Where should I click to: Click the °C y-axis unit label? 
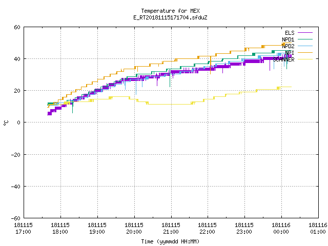6,123
